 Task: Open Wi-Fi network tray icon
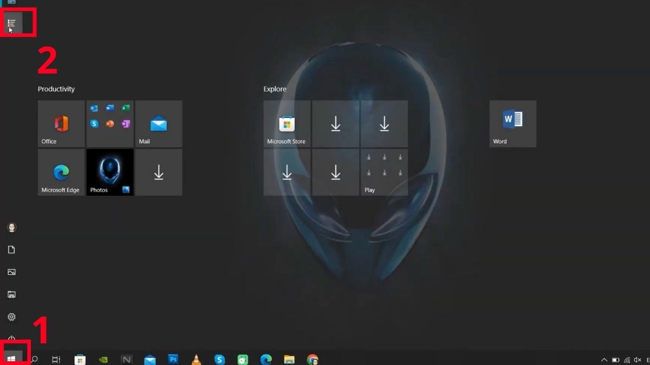click(x=627, y=360)
